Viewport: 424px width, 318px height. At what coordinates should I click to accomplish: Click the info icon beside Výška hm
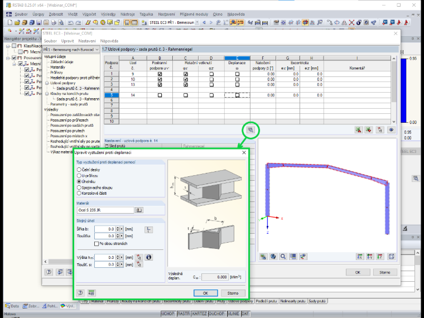pos(148,257)
